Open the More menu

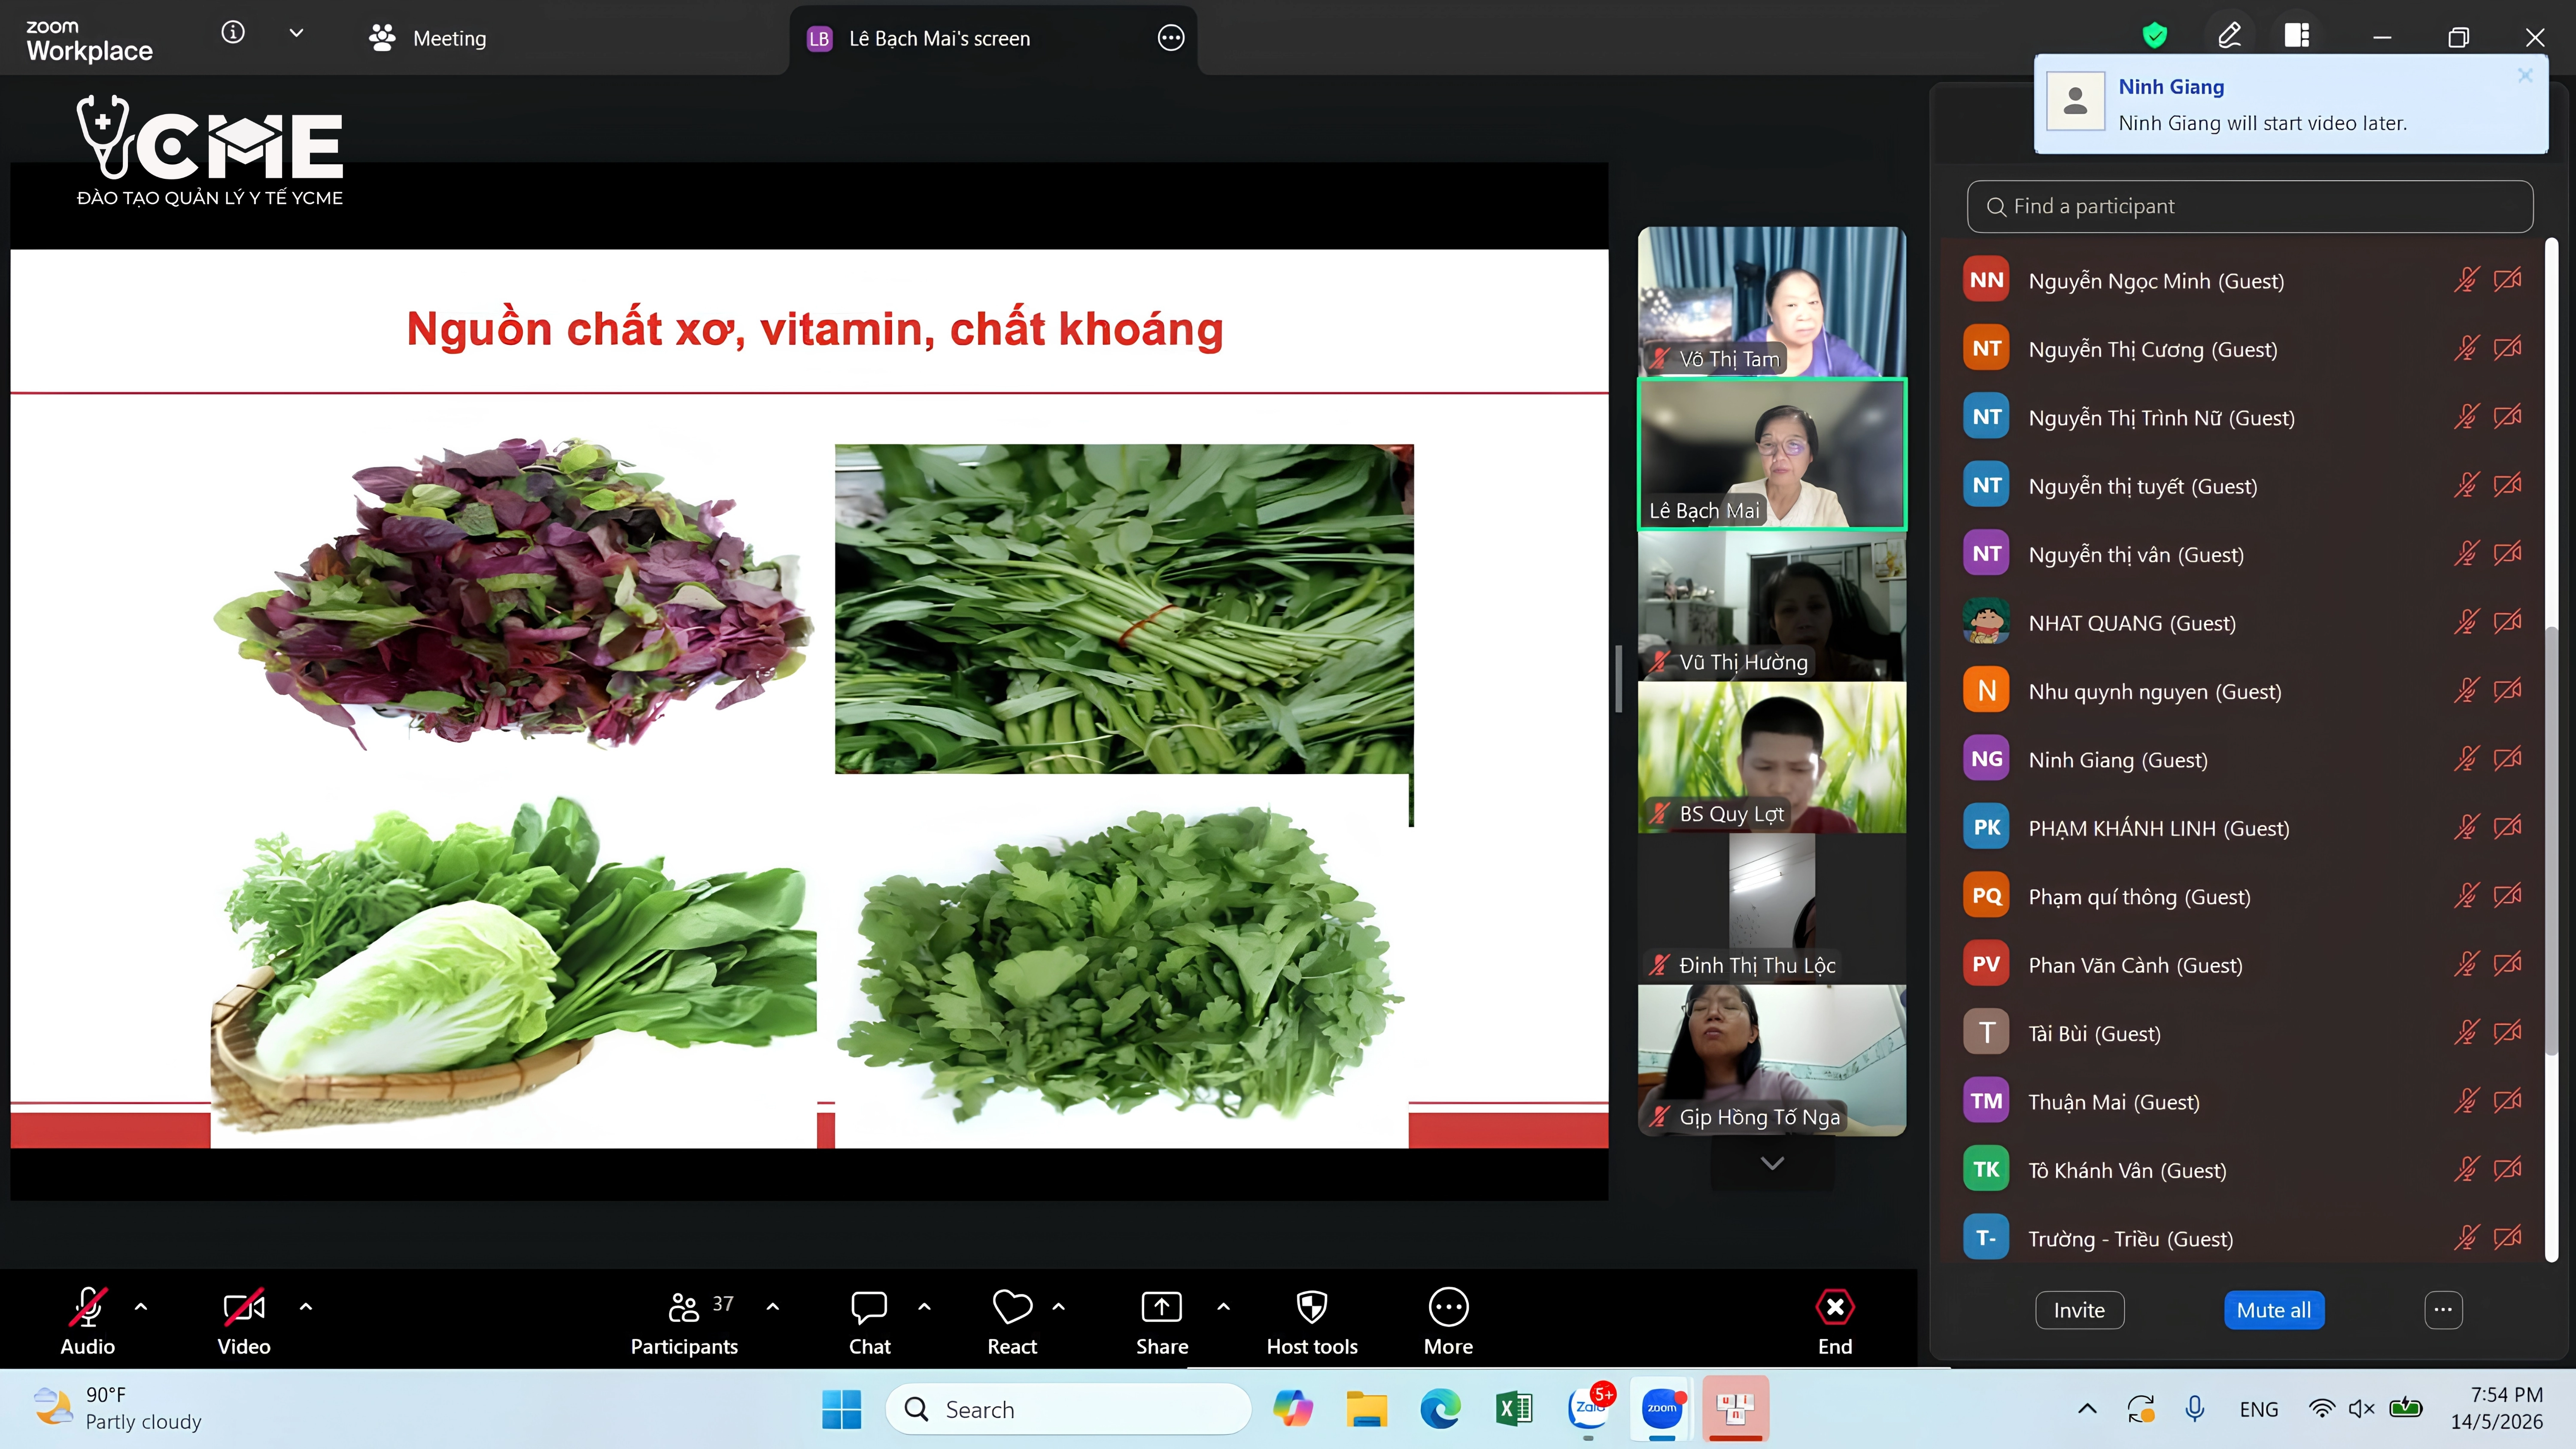click(1448, 1320)
